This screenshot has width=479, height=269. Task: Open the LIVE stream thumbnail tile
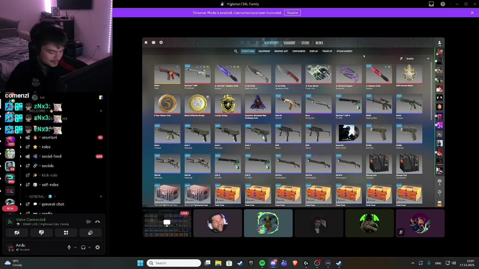(x=167, y=223)
